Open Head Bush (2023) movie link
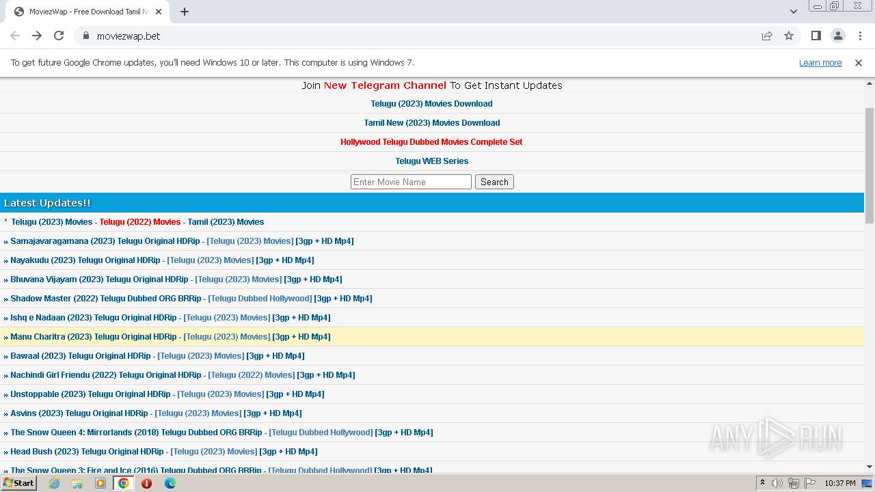Screen dimensions: 875x492 (x=87, y=452)
